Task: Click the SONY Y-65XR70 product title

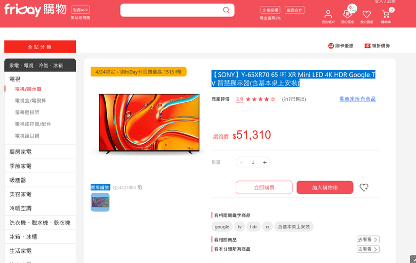Action: [x=293, y=79]
